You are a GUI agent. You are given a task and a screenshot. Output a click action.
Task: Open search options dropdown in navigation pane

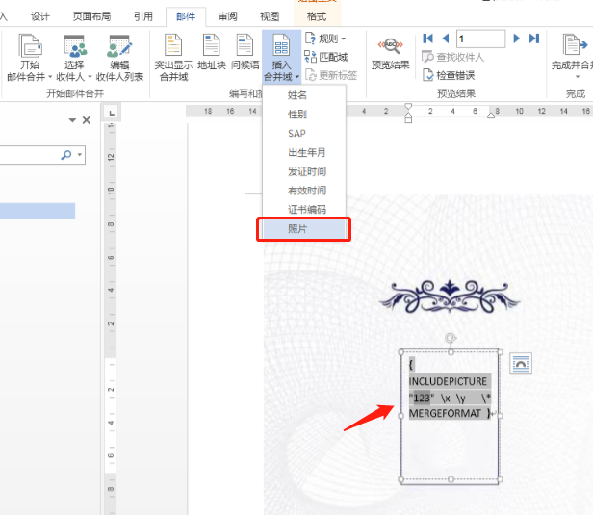[x=80, y=155]
